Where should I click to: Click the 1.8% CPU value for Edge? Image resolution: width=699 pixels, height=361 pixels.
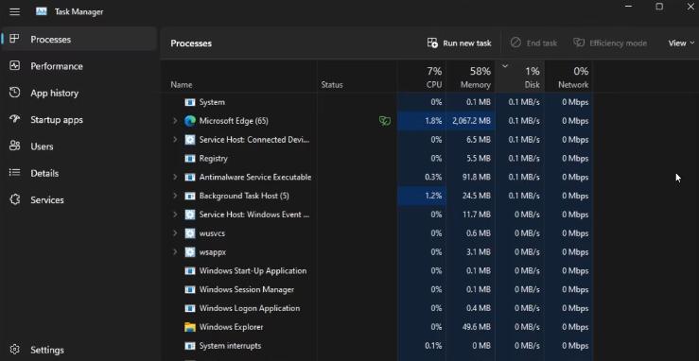[x=433, y=121]
